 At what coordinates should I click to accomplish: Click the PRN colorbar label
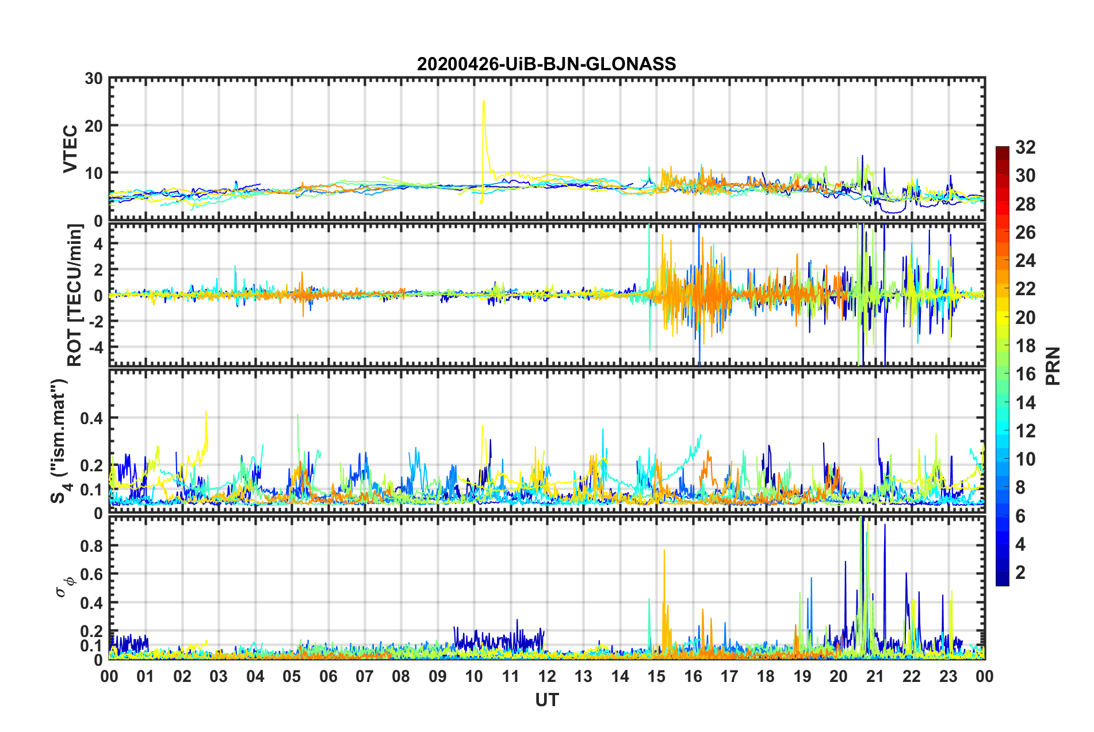(1053, 366)
